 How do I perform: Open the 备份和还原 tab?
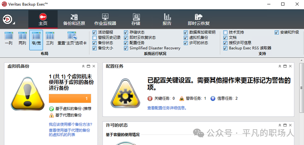74,19
